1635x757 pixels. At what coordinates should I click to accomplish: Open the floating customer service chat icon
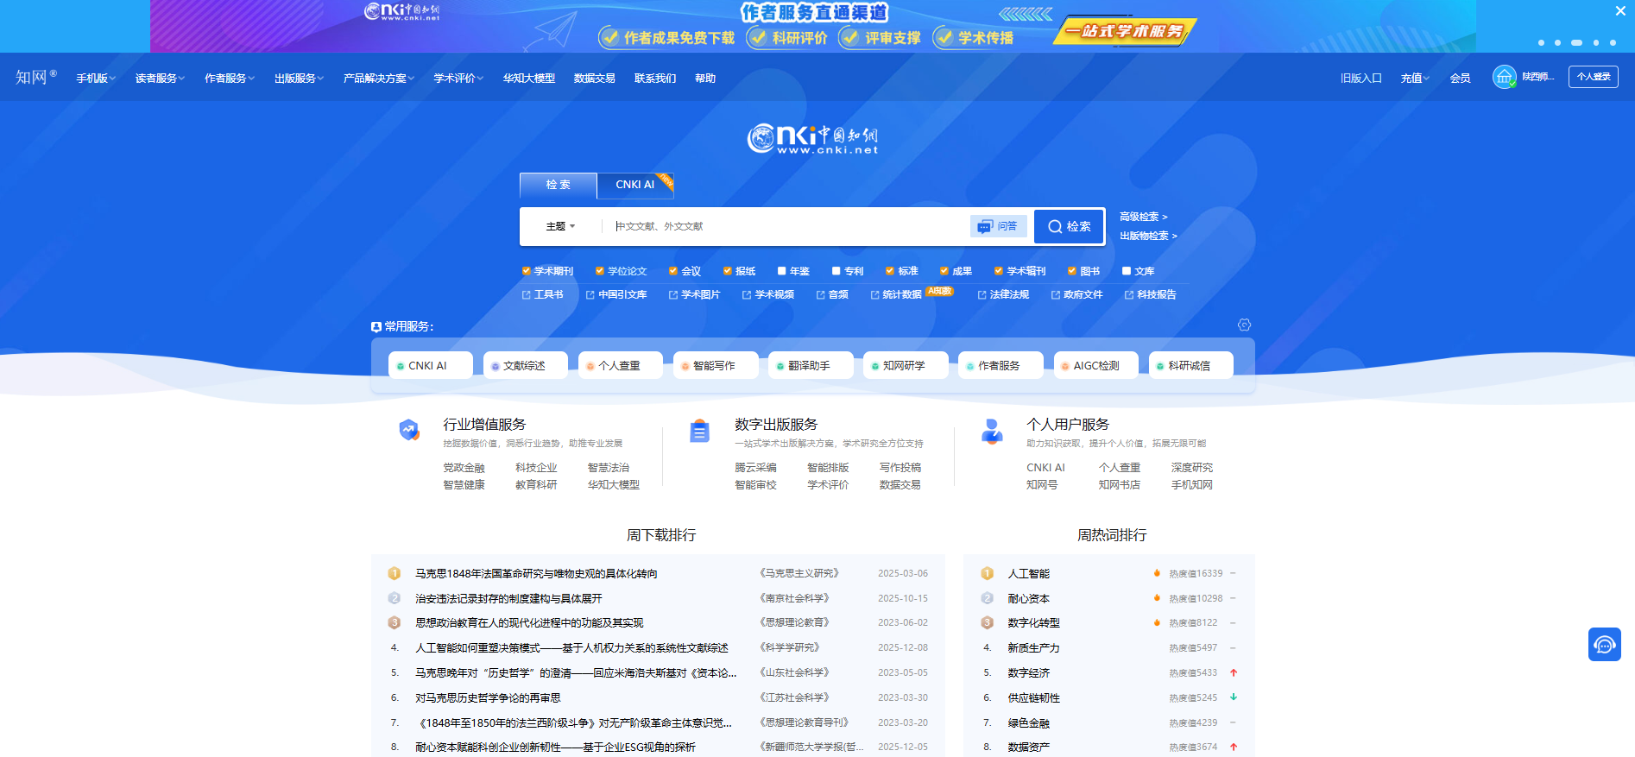pyautogui.click(x=1605, y=644)
